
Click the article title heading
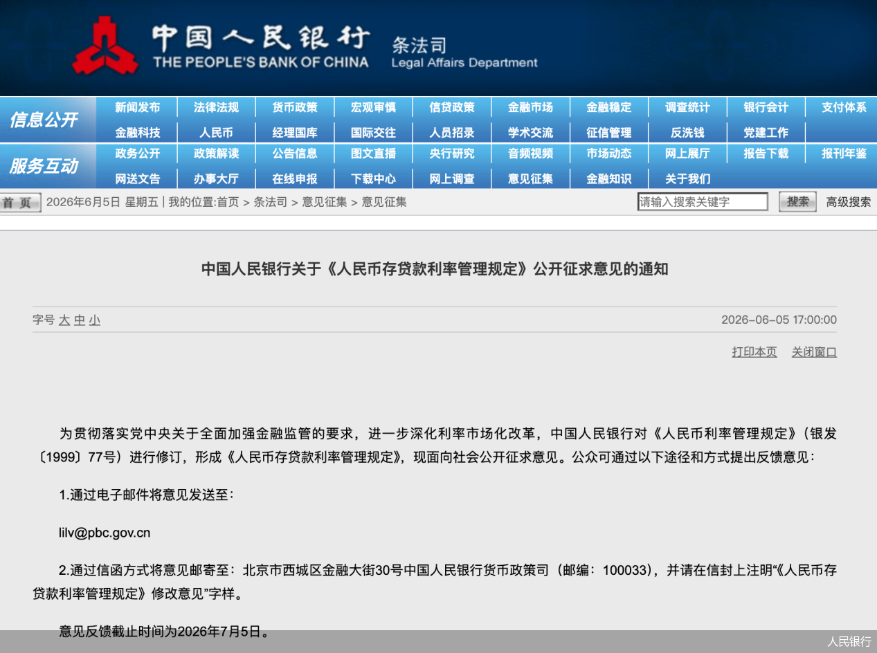[435, 269]
